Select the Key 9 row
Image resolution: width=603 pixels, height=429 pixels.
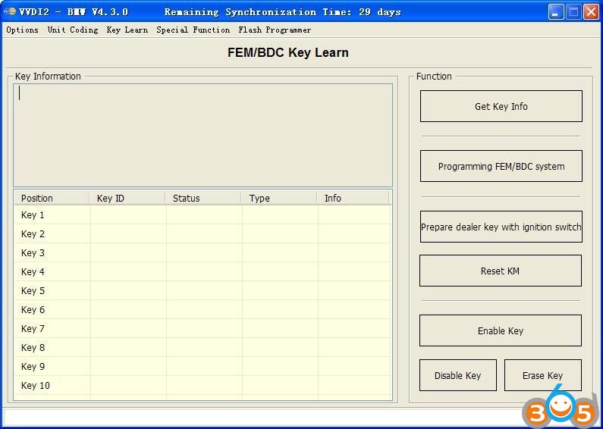coord(203,366)
